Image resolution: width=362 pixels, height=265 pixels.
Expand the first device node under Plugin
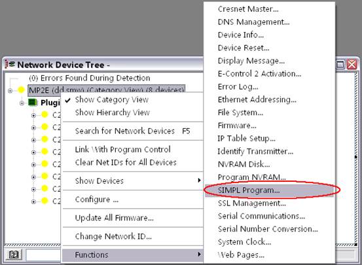[33, 115]
